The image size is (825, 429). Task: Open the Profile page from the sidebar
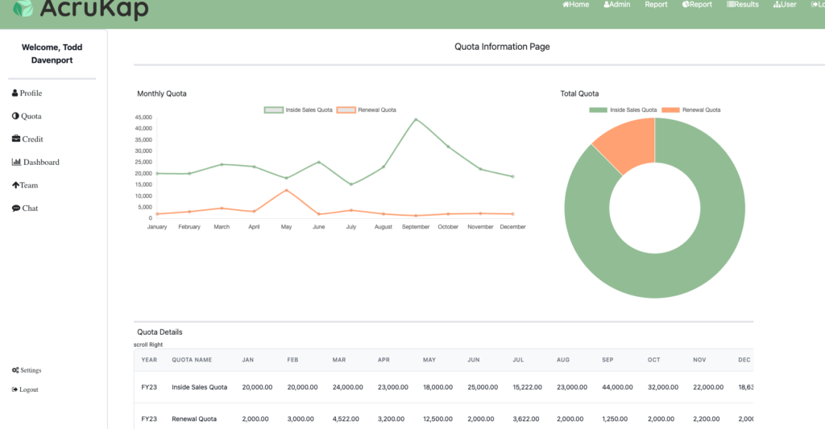pyautogui.click(x=27, y=93)
